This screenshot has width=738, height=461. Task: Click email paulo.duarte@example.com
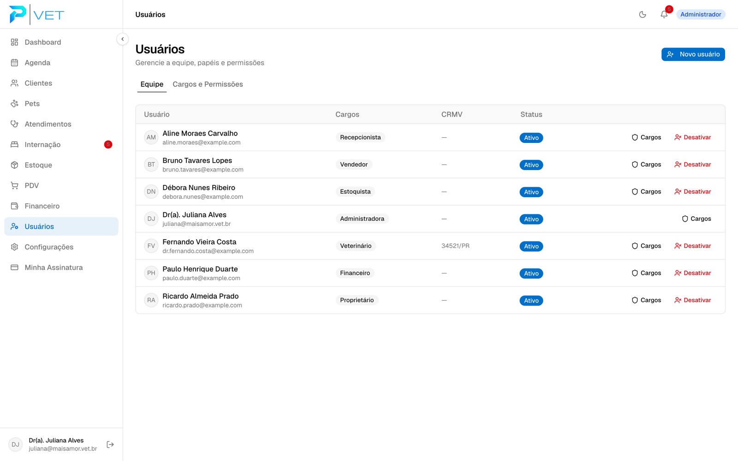click(x=201, y=278)
